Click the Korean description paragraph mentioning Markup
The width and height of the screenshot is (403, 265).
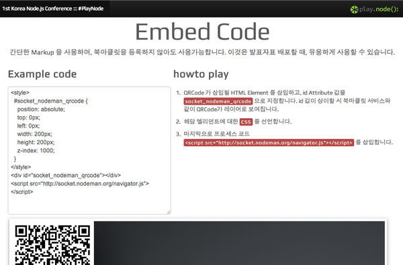point(202,52)
